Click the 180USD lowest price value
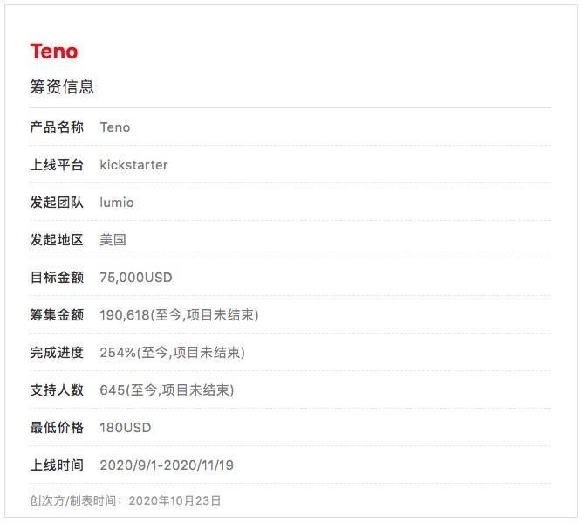581x523 pixels. 126,428
